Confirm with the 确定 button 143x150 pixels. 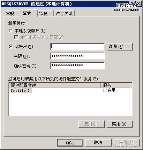[x=70, y=143]
